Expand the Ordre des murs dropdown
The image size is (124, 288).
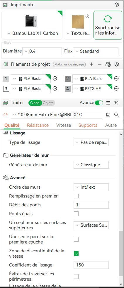click(x=91, y=187)
